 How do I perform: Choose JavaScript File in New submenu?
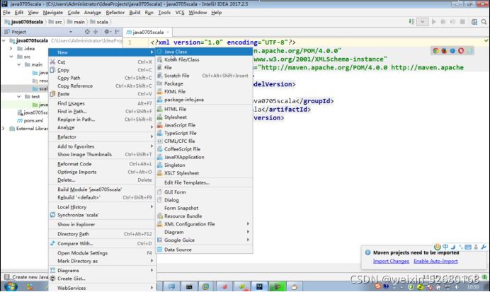click(x=204, y=125)
